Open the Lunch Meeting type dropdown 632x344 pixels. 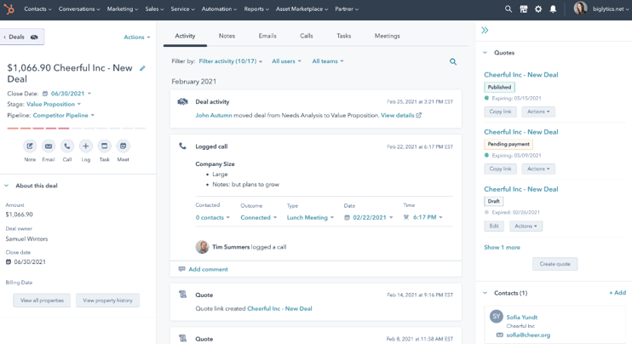pos(310,217)
